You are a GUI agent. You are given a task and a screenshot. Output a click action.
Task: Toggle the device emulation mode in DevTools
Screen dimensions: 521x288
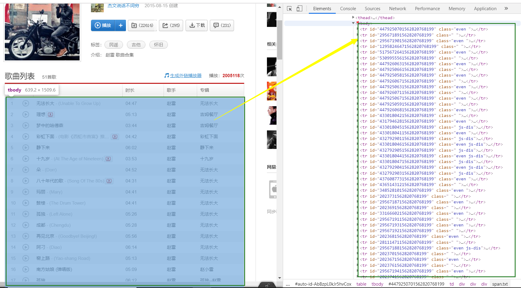pos(300,8)
